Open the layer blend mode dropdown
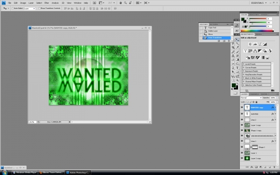The width and height of the screenshot is (280, 175). [251, 98]
